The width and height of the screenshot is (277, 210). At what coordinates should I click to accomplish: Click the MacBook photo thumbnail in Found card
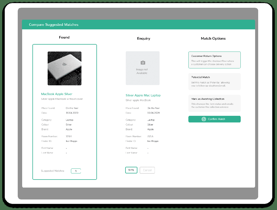pyautogui.click(x=65, y=68)
